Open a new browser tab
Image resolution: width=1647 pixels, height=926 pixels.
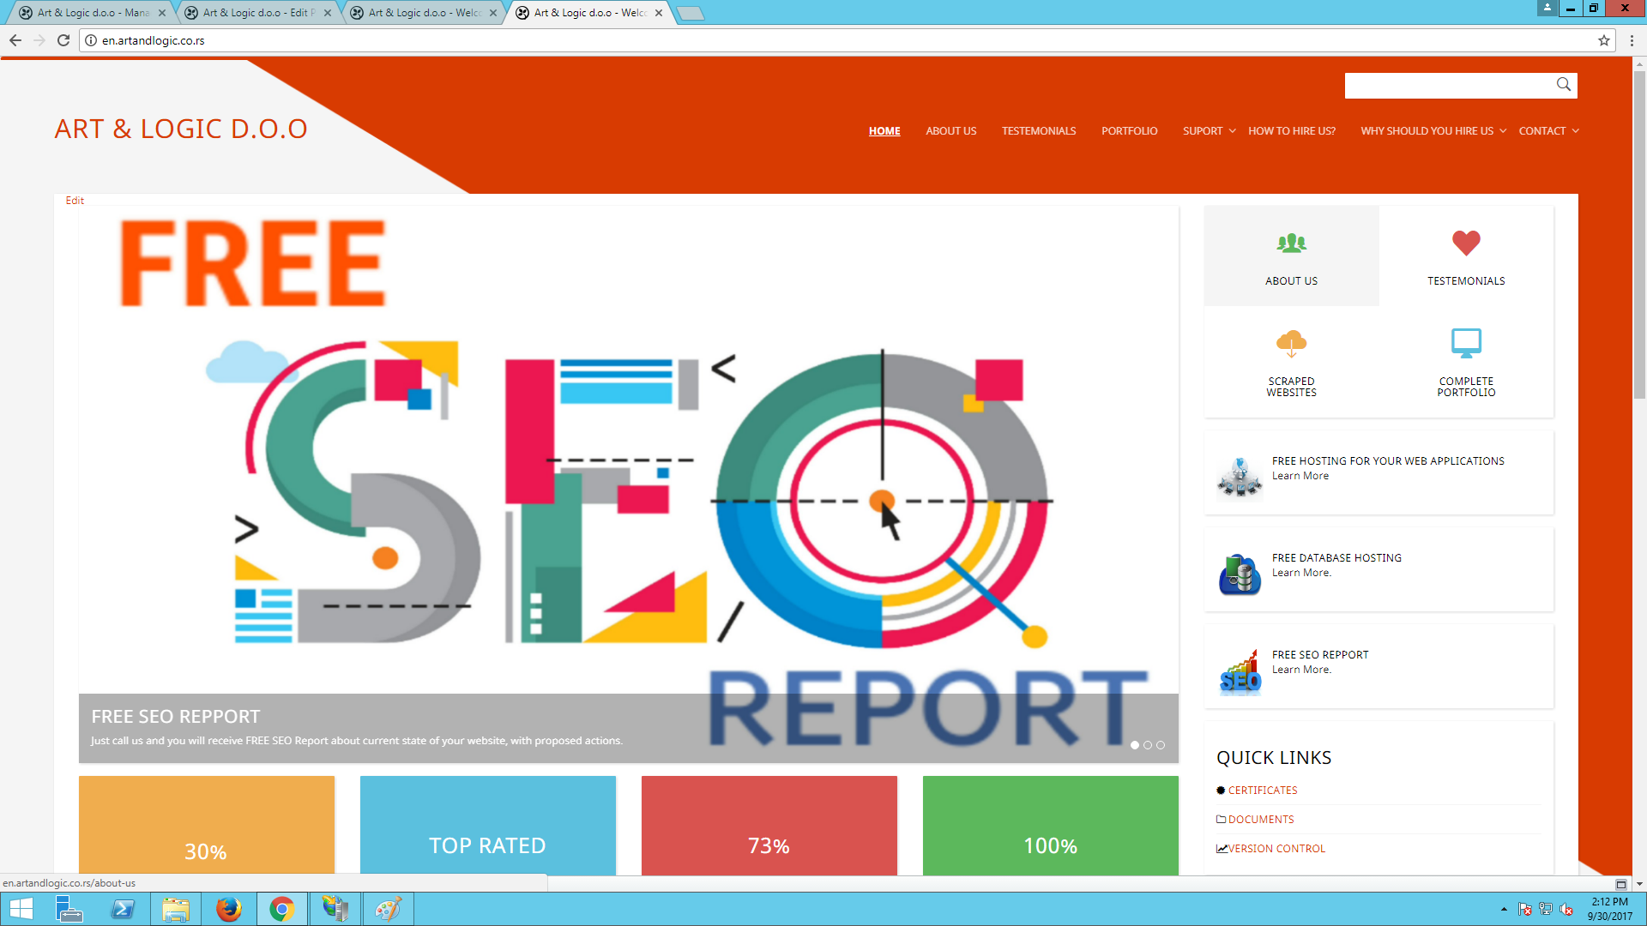click(x=691, y=13)
